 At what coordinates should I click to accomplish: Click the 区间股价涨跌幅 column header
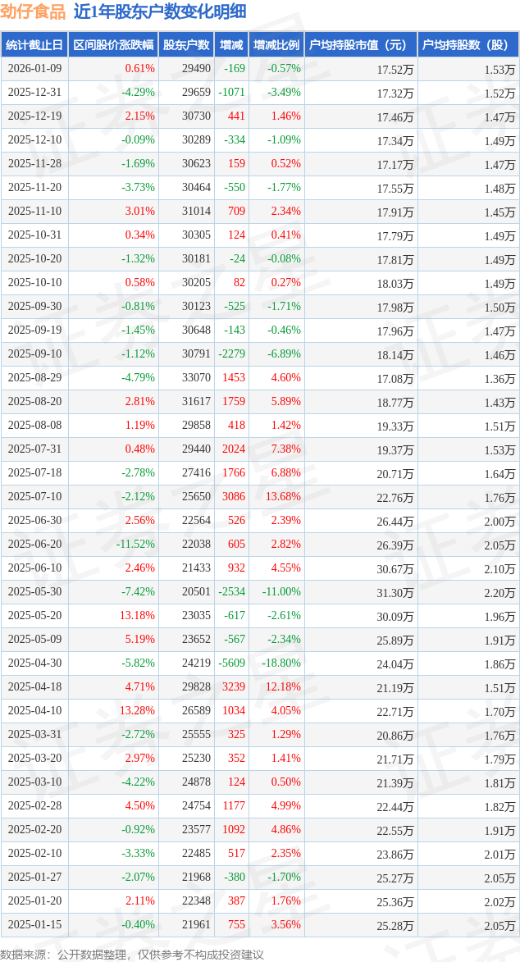(x=113, y=45)
